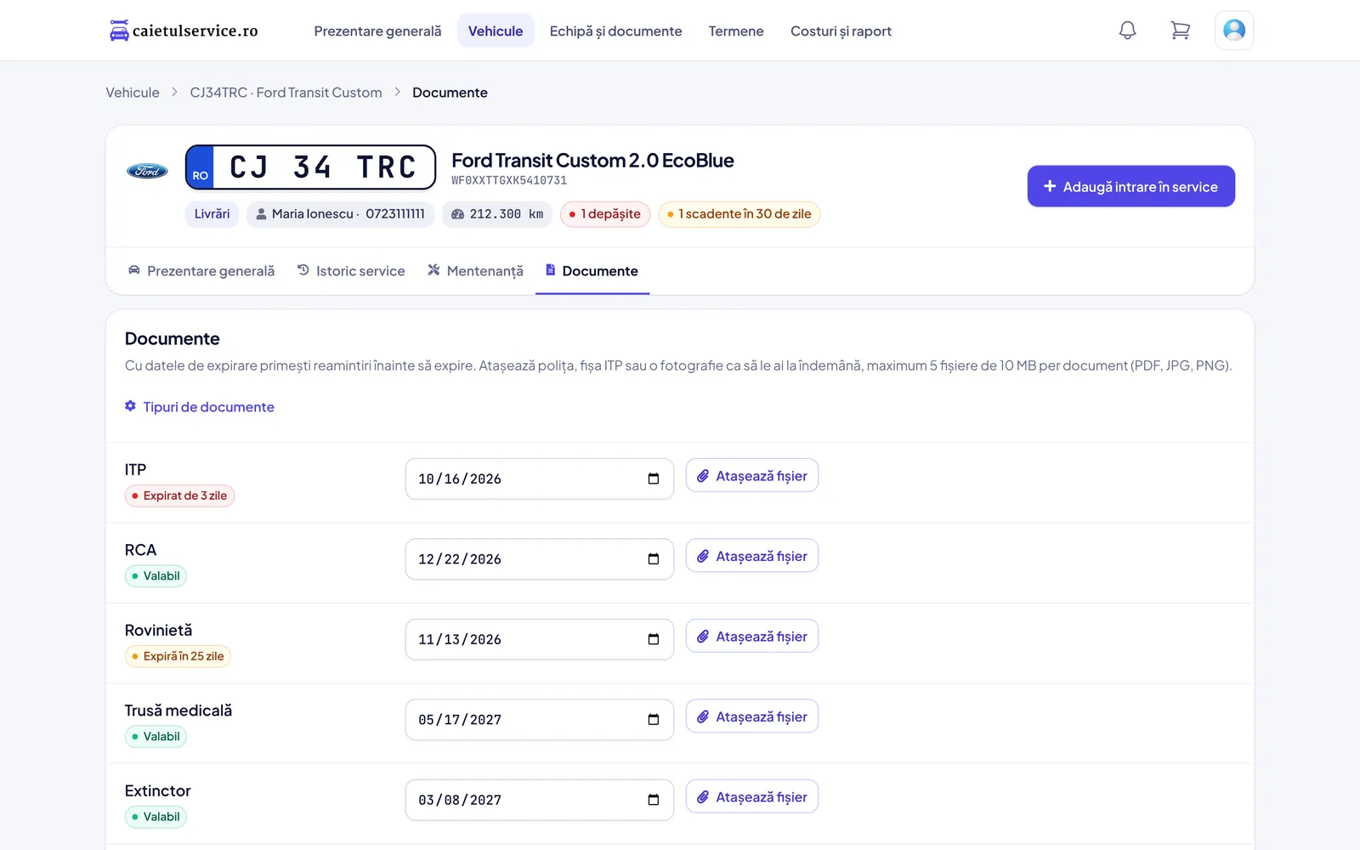Click the 1 depășite badge
The width and height of the screenshot is (1360, 850).
605,214
